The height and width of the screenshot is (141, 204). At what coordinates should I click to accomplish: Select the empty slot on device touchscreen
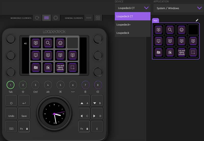click(73, 43)
